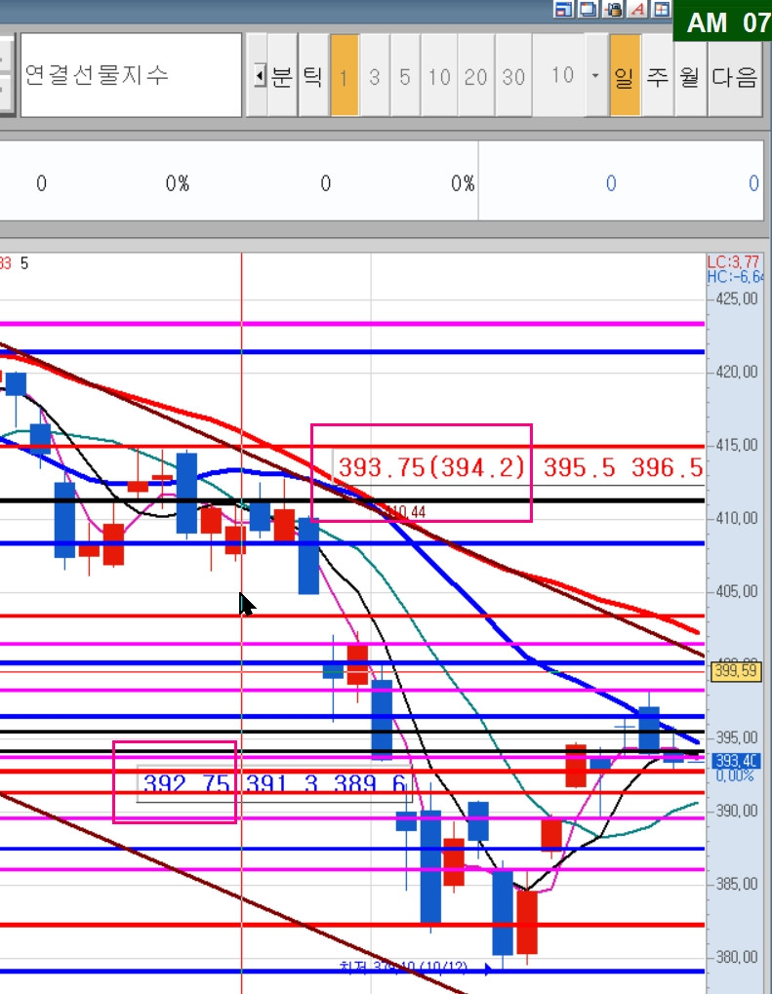
Task: Choose the 5 period interval button
Action: coord(405,75)
